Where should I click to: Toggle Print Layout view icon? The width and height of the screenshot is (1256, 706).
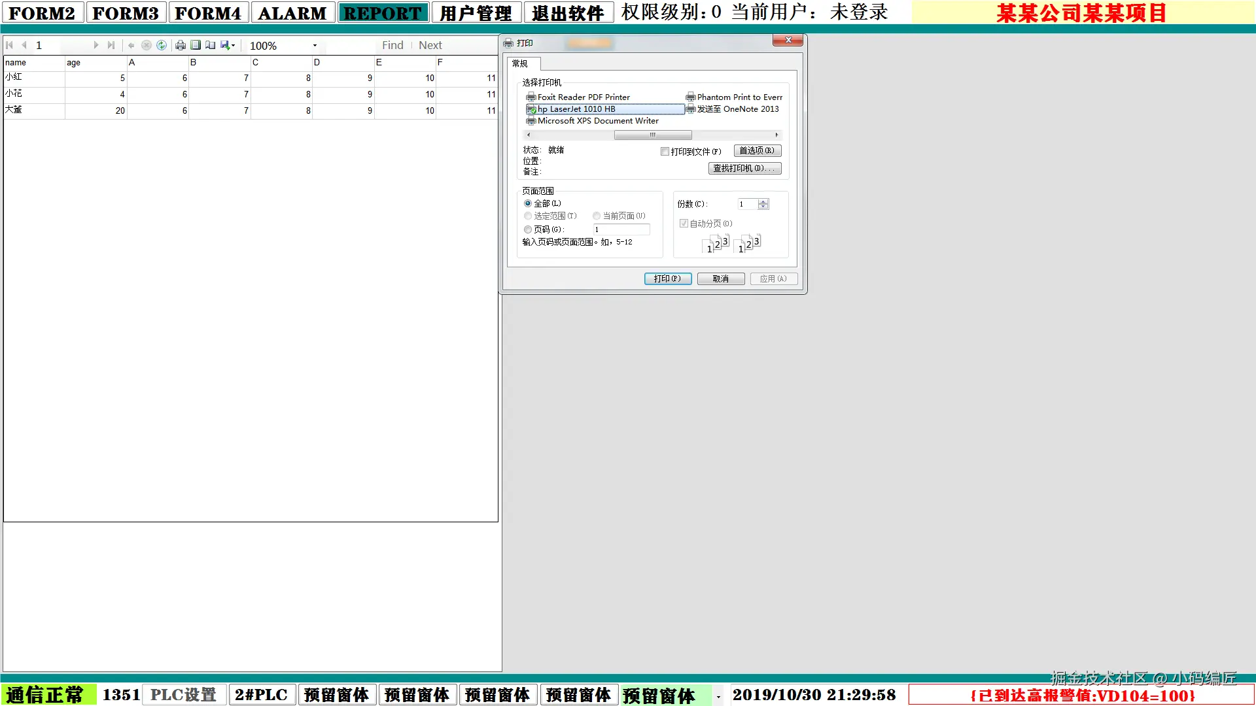pos(196,45)
